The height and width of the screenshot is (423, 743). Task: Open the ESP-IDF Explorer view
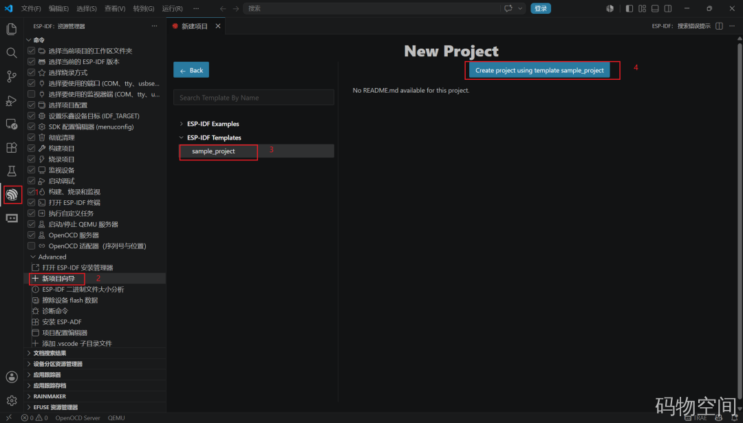pos(12,194)
